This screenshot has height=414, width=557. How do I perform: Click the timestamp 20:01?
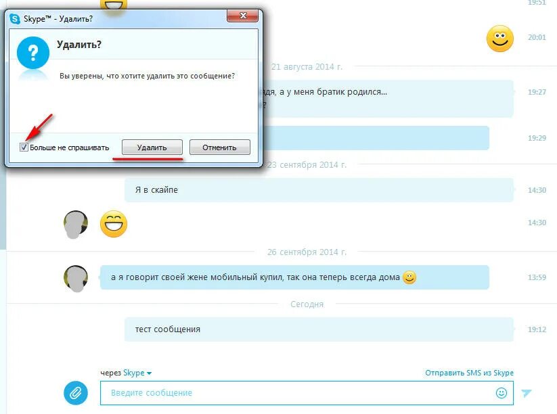coord(537,37)
